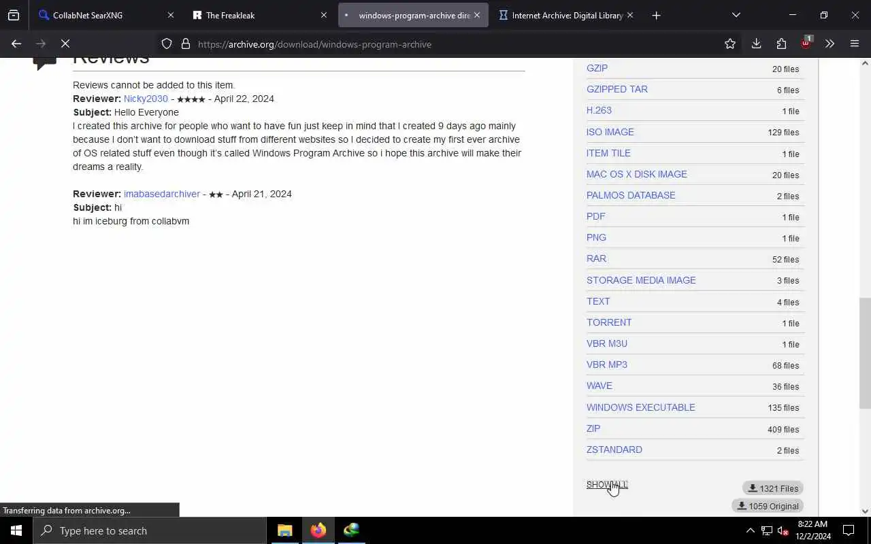Show hidden system tray icons
Image resolution: width=871 pixels, height=544 pixels.
750,530
